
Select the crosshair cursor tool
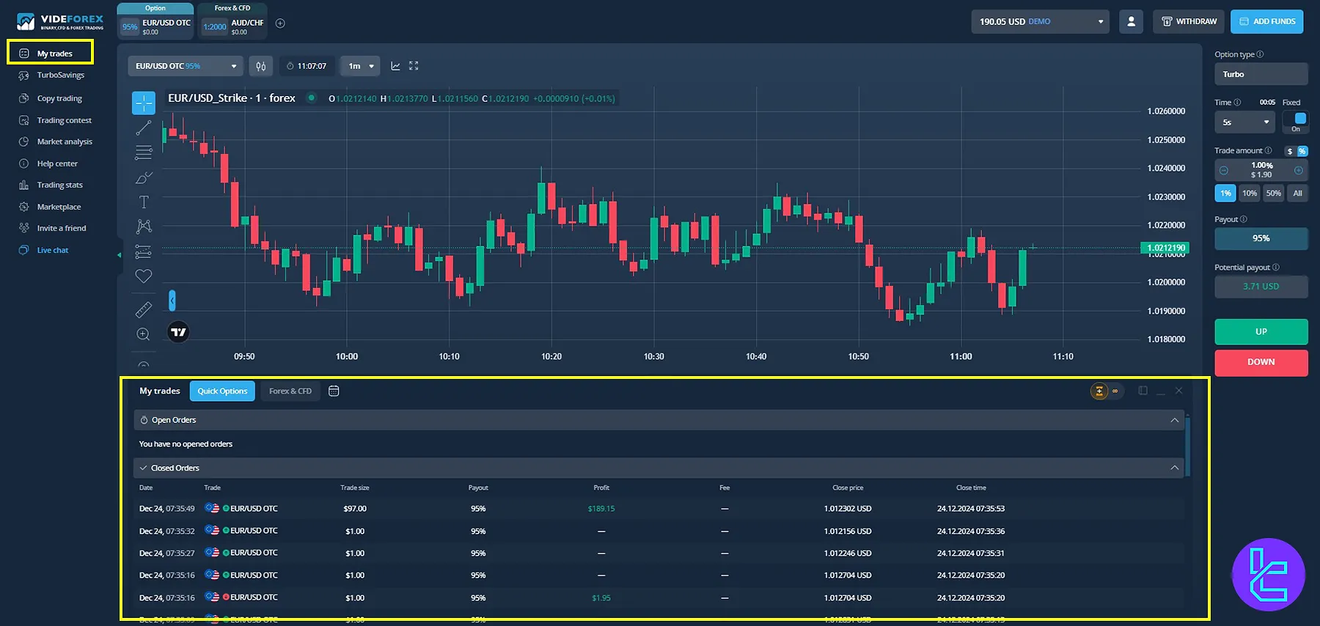pyautogui.click(x=144, y=103)
